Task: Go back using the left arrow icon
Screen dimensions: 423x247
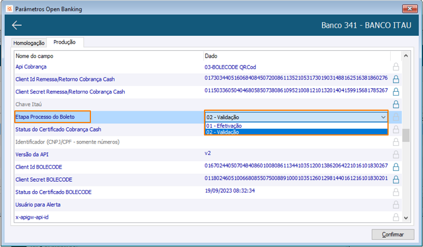Action: (x=17, y=25)
